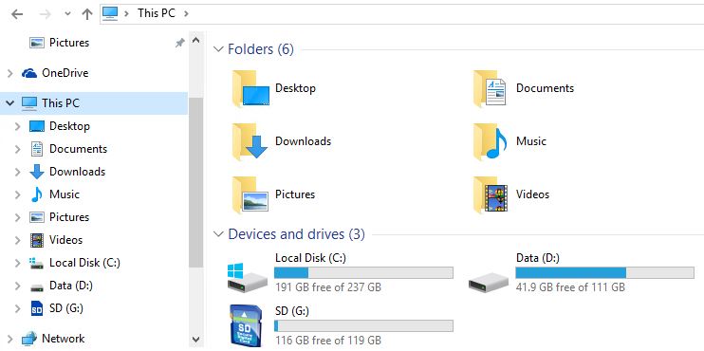Expand Local Disk (C:) tree node
The height and width of the screenshot is (351, 704).
pos(17,263)
